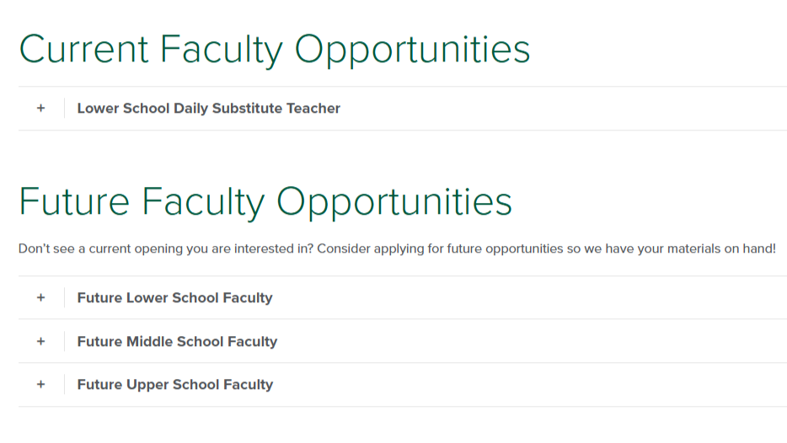Click the word "Current" in the top heading
The image size is (787, 443).
click(x=83, y=49)
